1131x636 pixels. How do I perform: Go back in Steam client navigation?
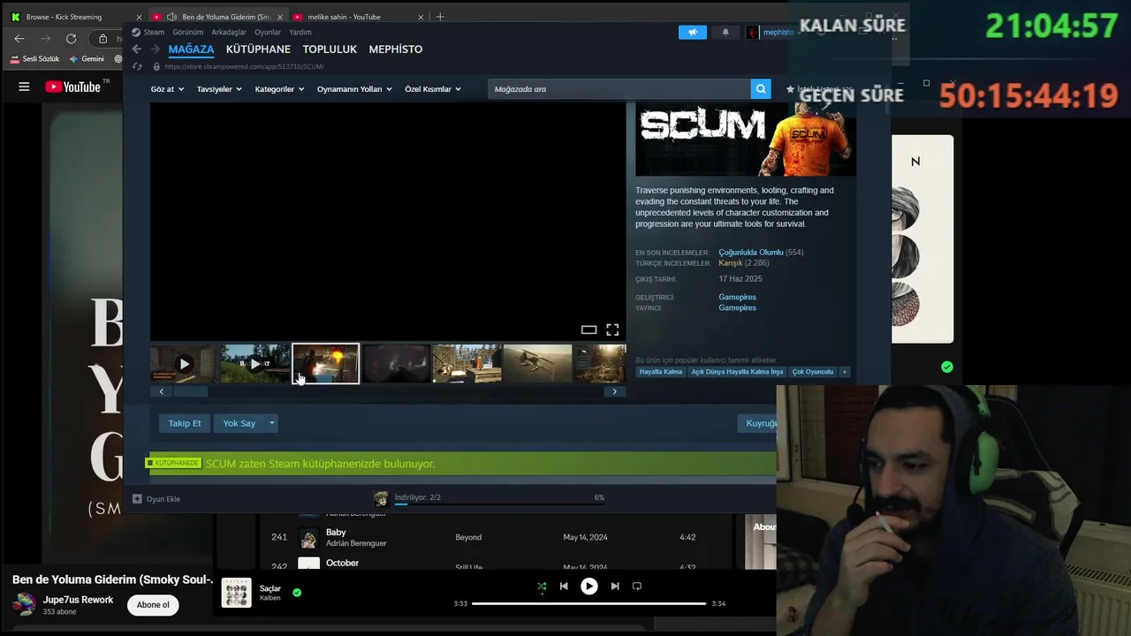click(x=137, y=49)
